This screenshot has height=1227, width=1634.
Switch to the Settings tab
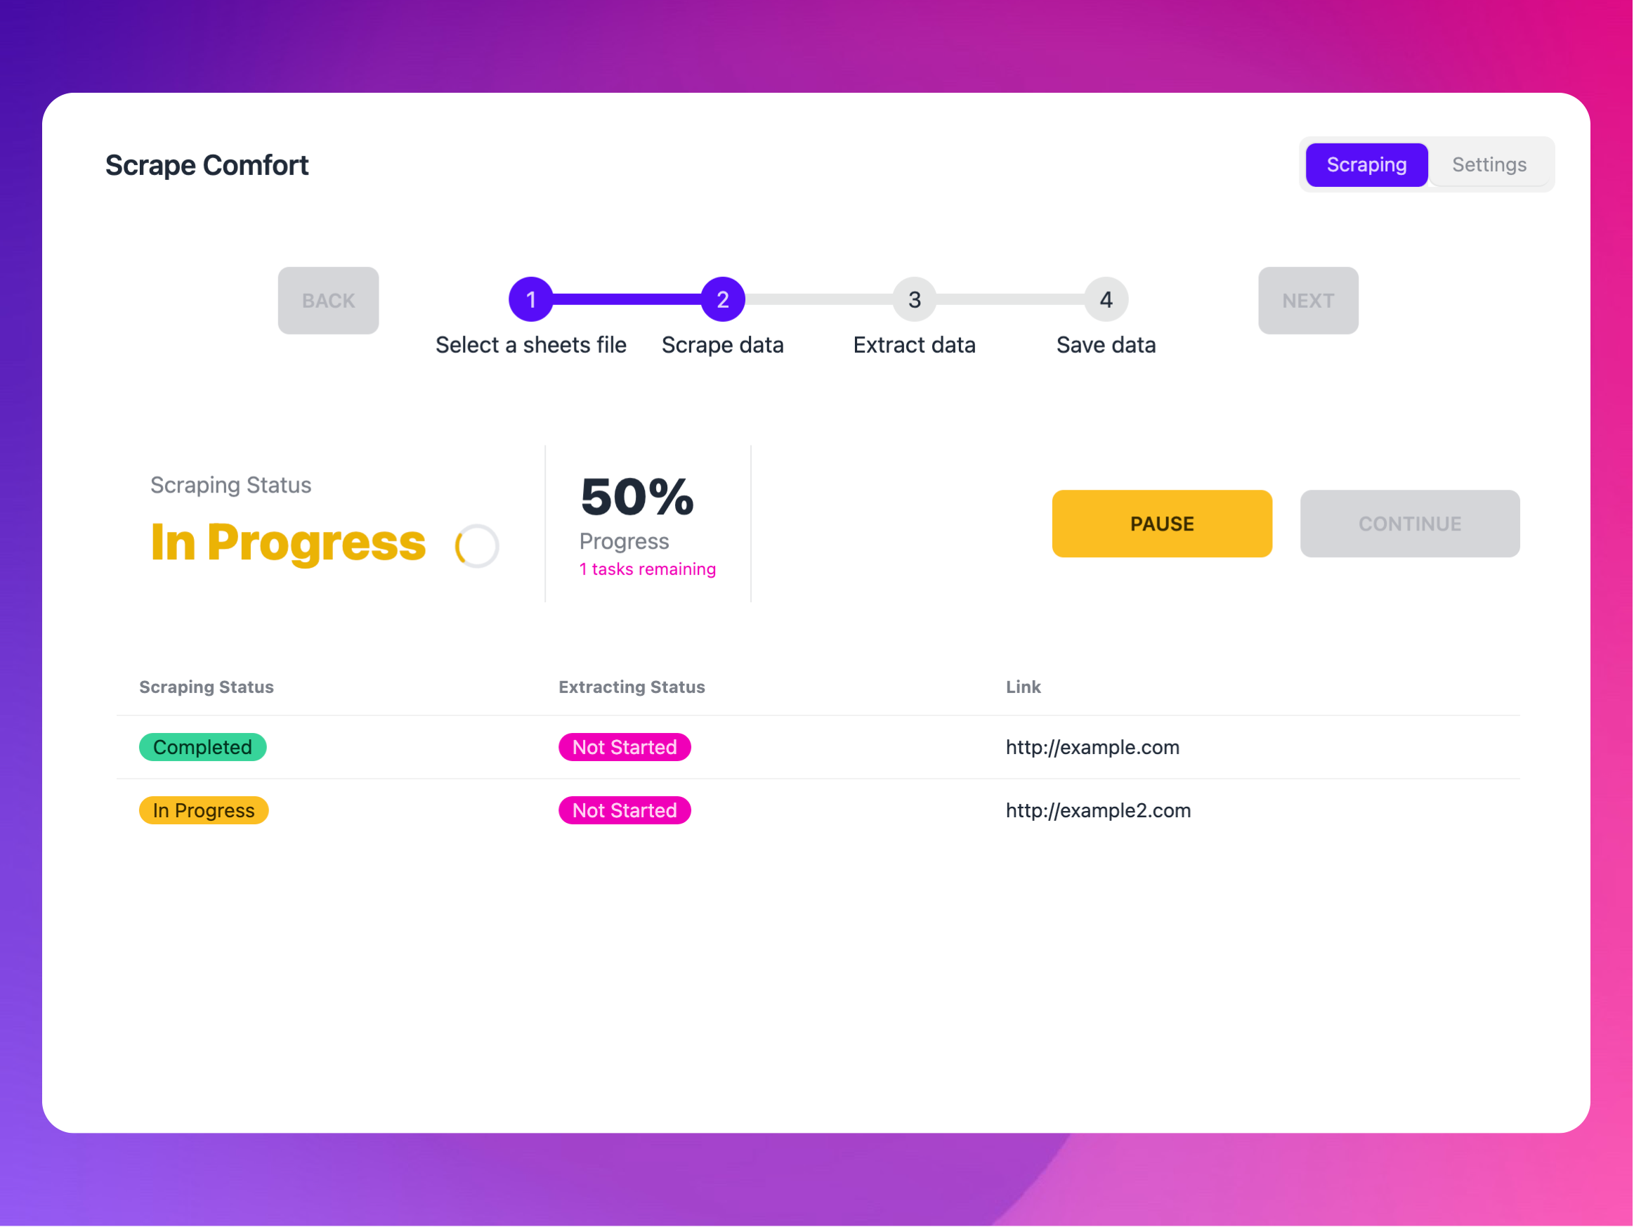tap(1489, 164)
